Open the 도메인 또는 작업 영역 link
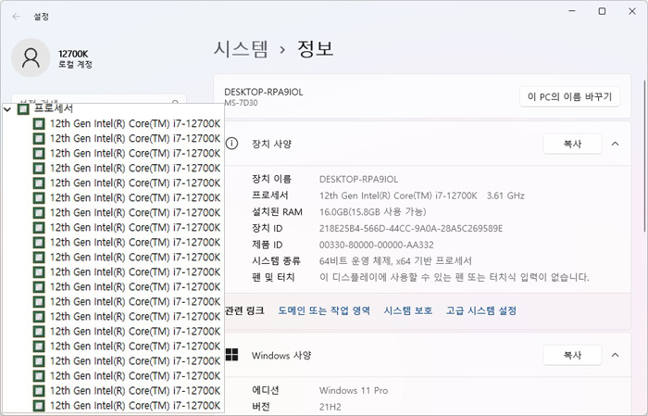This screenshot has width=648, height=416. point(324,310)
